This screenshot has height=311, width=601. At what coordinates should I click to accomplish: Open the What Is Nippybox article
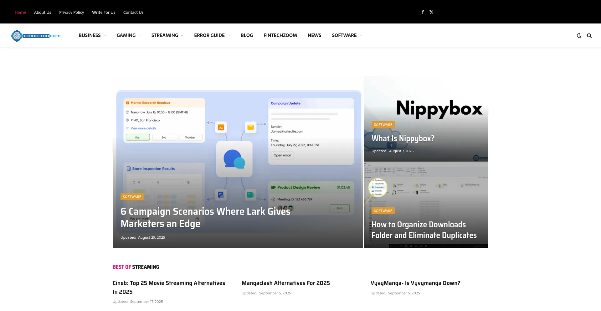(x=403, y=138)
